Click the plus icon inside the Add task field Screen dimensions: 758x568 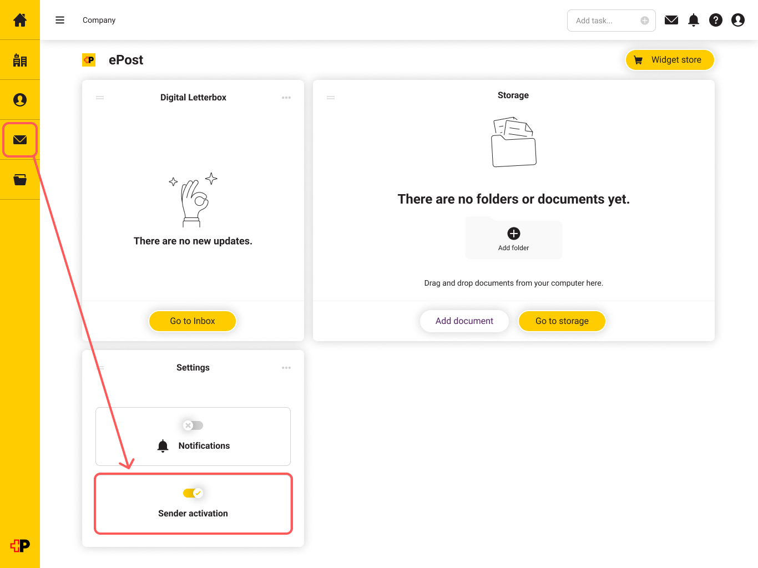coord(644,20)
